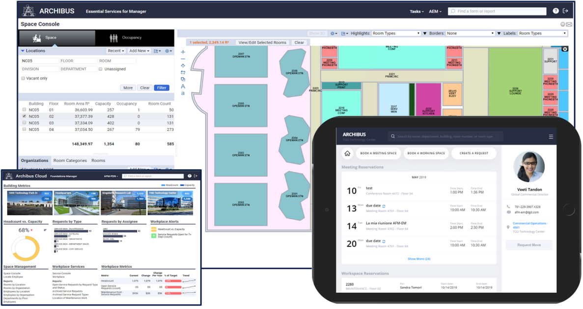This screenshot has width=583, height=309.
Task: Open the tablet hamburger menu
Action: (x=551, y=137)
